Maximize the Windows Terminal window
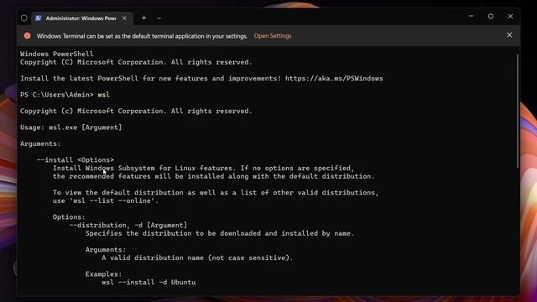The height and width of the screenshot is (302, 537). pos(491,16)
